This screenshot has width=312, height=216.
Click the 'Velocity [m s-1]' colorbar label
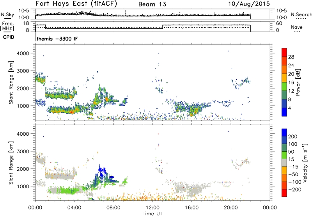pos(305,163)
